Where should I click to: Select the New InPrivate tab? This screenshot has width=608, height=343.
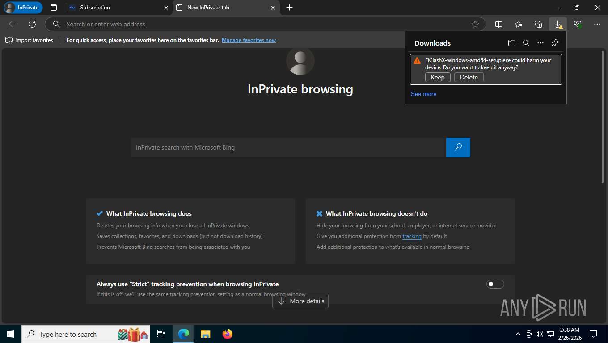click(226, 8)
